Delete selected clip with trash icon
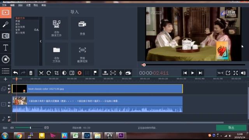 pyautogui.click(x=31, y=73)
